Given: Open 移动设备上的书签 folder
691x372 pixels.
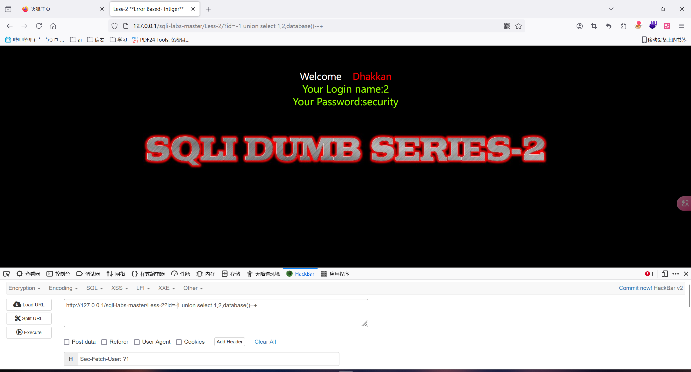Looking at the screenshot, I should [664, 40].
